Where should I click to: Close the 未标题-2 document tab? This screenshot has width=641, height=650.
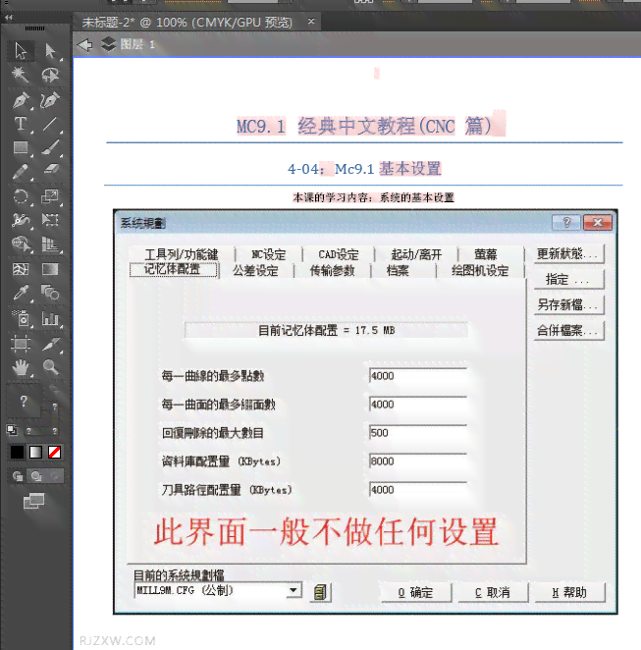click(x=311, y=21)
